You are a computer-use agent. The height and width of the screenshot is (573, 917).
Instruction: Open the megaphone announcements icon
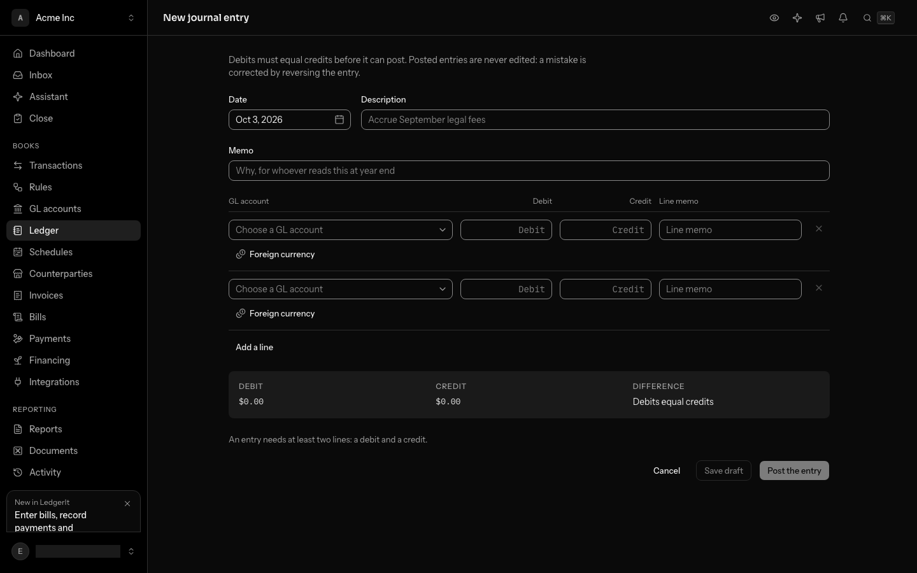(x=820, y=18)
